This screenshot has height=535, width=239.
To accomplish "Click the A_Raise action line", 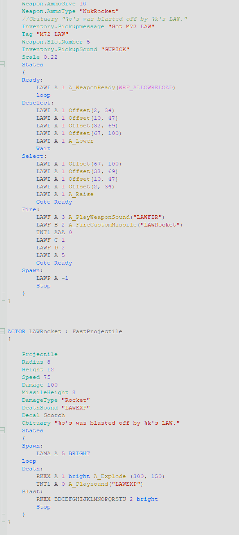I will tap(65, 194).
